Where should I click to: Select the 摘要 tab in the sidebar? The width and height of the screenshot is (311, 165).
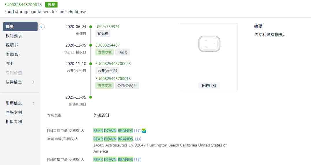tap(20, 27)
